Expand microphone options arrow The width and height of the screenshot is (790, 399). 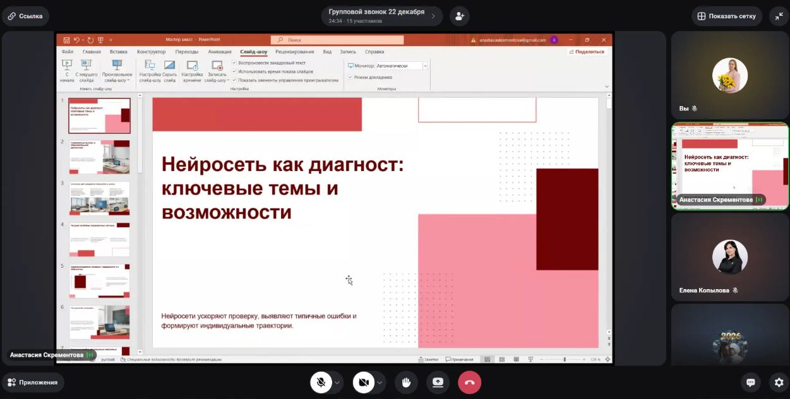tap(337, 382)
